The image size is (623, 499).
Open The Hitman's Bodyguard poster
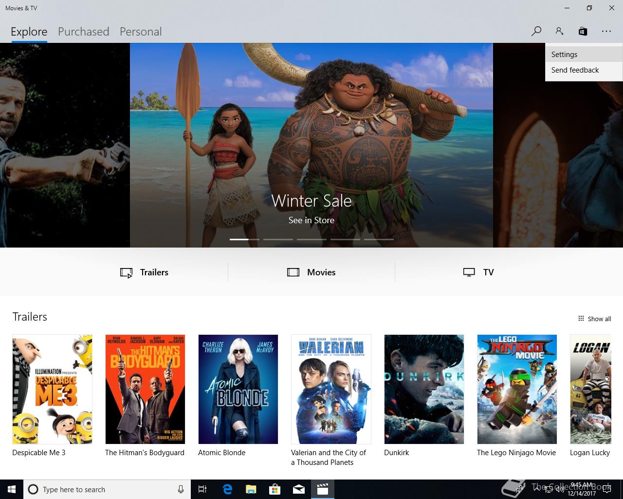pyautogui.click(x=145, y=389)
